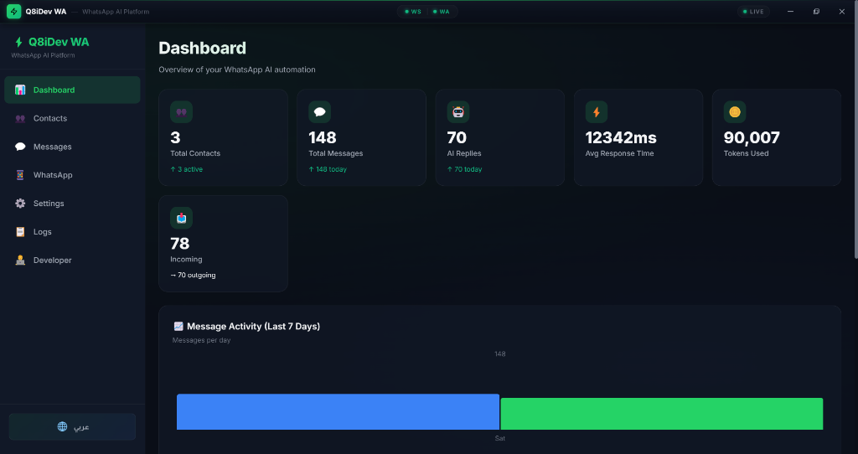Screen dimensions: 858x454
Task: Minimize the Q8iDev WA window
Action: (x=790, y=12)
